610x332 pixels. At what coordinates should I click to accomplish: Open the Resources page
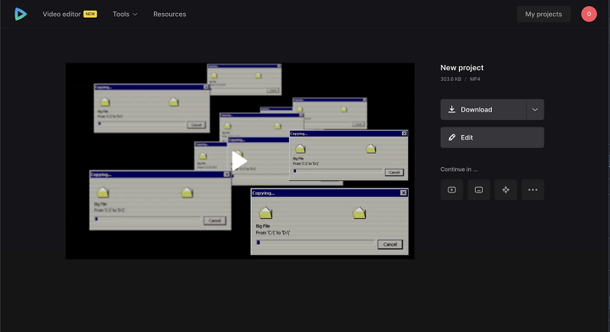coord(169,14)
